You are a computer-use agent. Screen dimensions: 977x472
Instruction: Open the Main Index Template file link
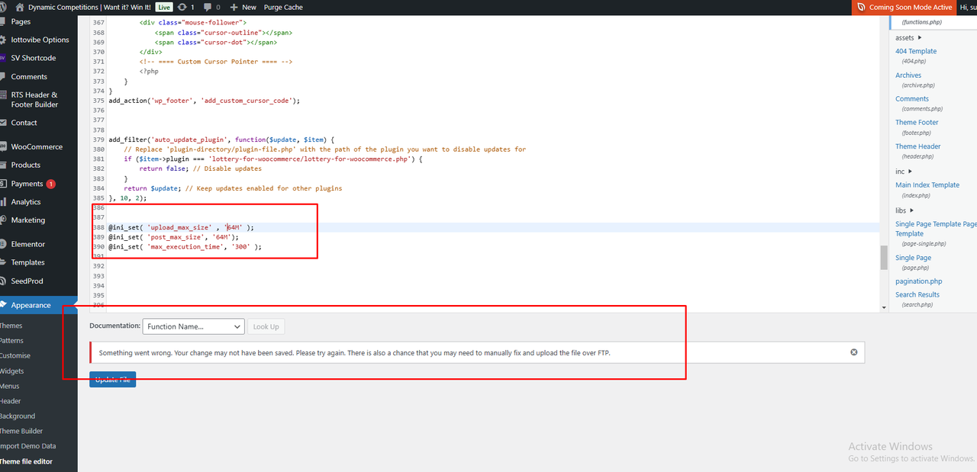(x=927, y=185)
